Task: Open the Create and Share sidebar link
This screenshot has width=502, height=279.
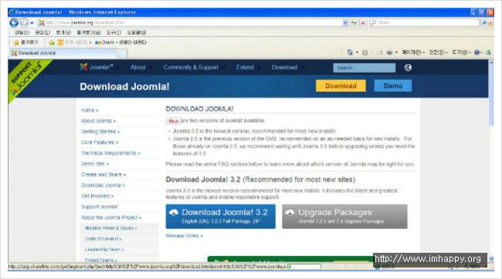Action: (103, 174)
